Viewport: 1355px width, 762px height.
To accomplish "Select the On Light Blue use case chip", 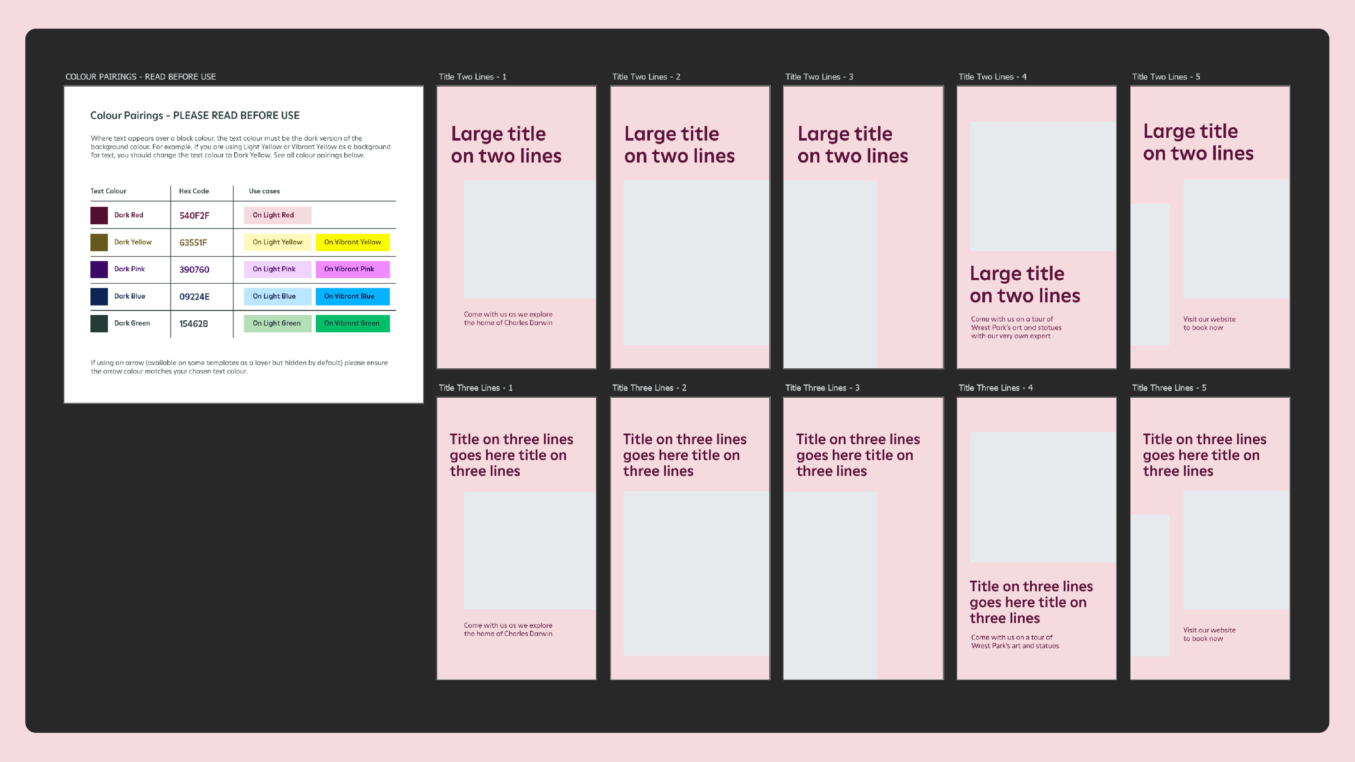I will [277, 297].
